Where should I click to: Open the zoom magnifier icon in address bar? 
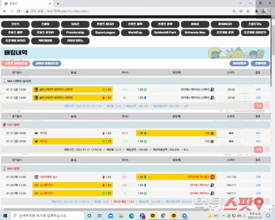[234, 11]
